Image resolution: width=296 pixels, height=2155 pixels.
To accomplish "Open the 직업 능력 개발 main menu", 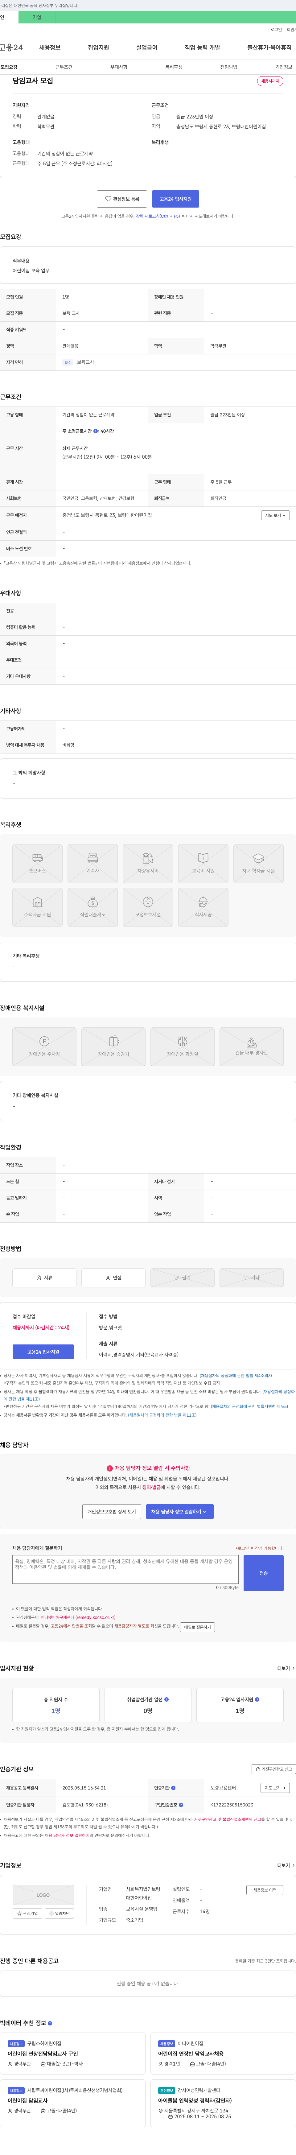I will [x=202, y=48].
